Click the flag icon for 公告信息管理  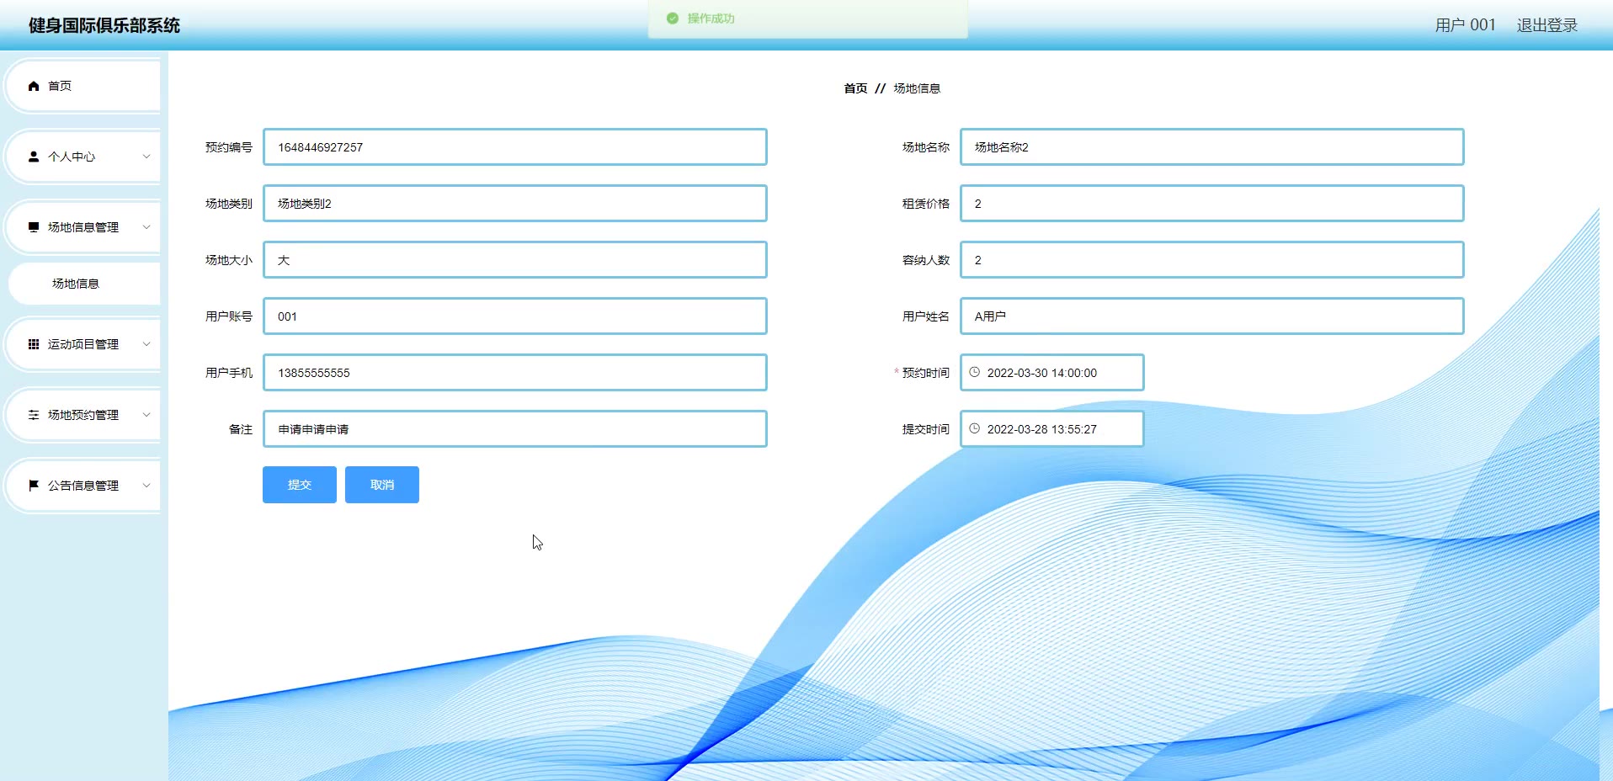tap(34, 486)
